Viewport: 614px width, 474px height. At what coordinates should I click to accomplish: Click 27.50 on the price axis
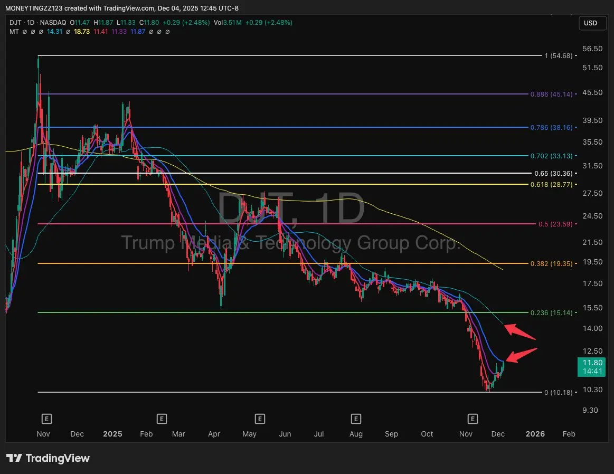592,193
